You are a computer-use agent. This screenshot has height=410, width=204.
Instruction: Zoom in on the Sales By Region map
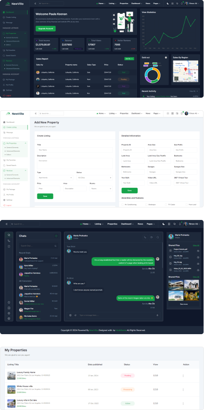click(195, 73)
